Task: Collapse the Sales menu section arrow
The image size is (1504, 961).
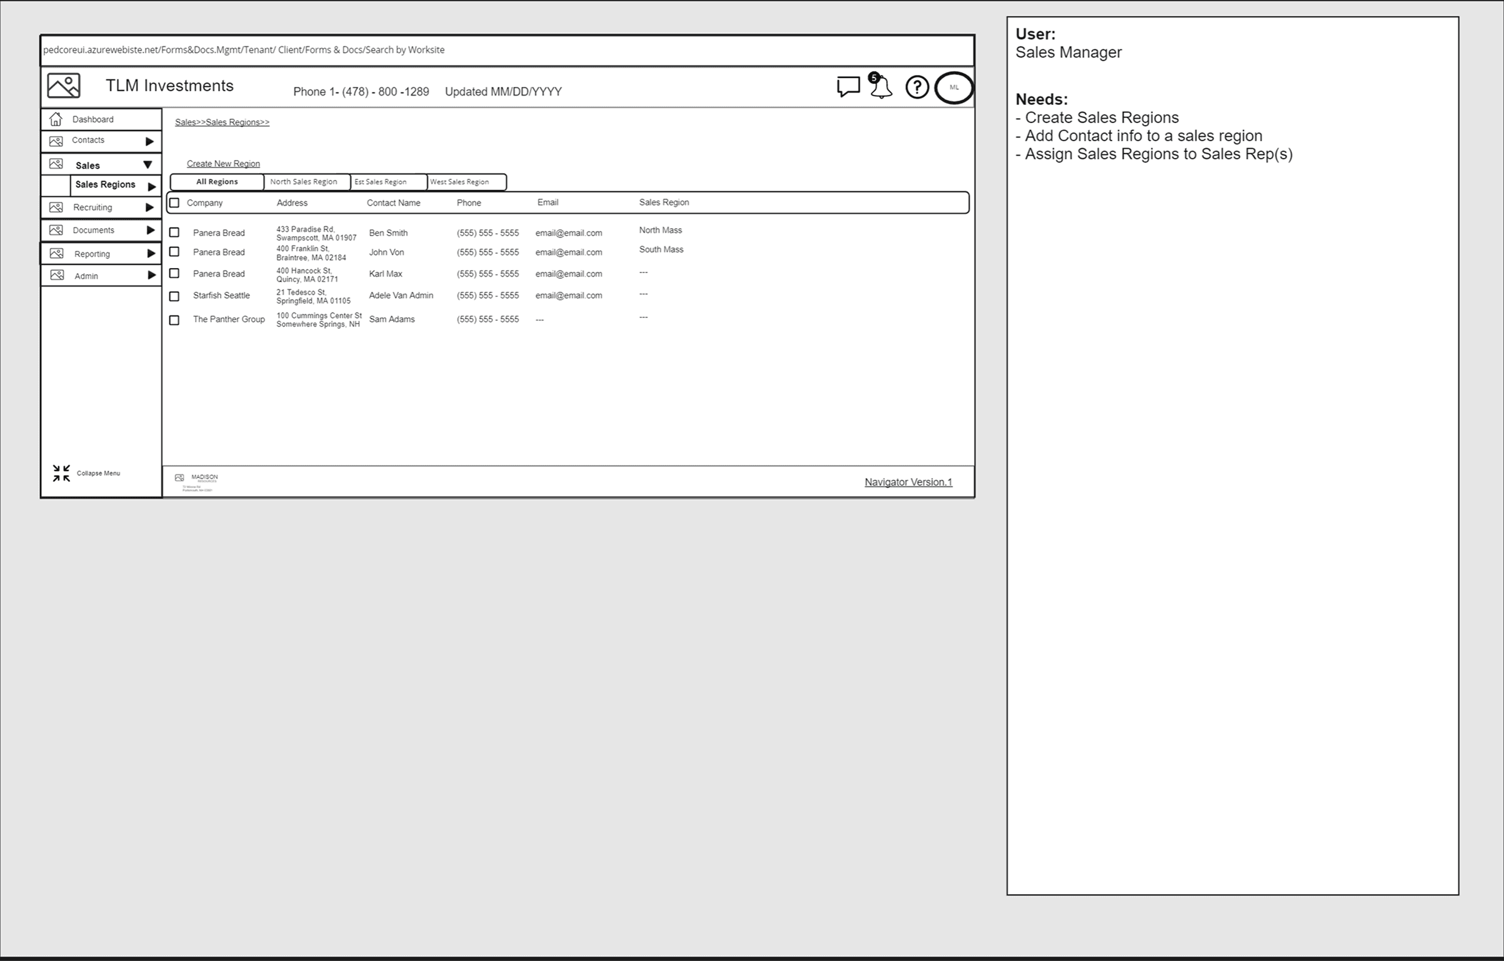Action: (147, 165)
